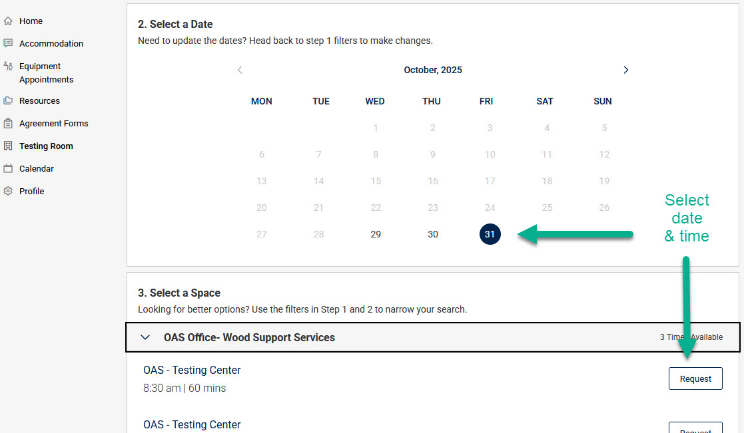
Task: Click the selected date 31
Action: click(490, 234)
